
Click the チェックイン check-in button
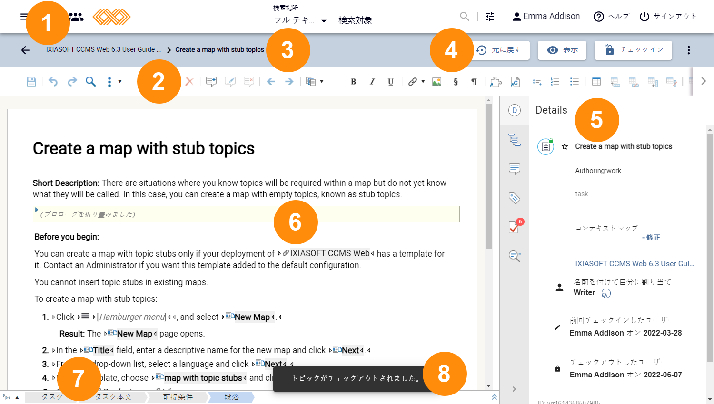click(633, 50)
